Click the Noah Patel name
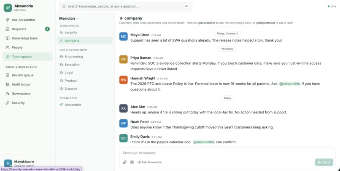340x171 pixels. (x=140, y=122)
